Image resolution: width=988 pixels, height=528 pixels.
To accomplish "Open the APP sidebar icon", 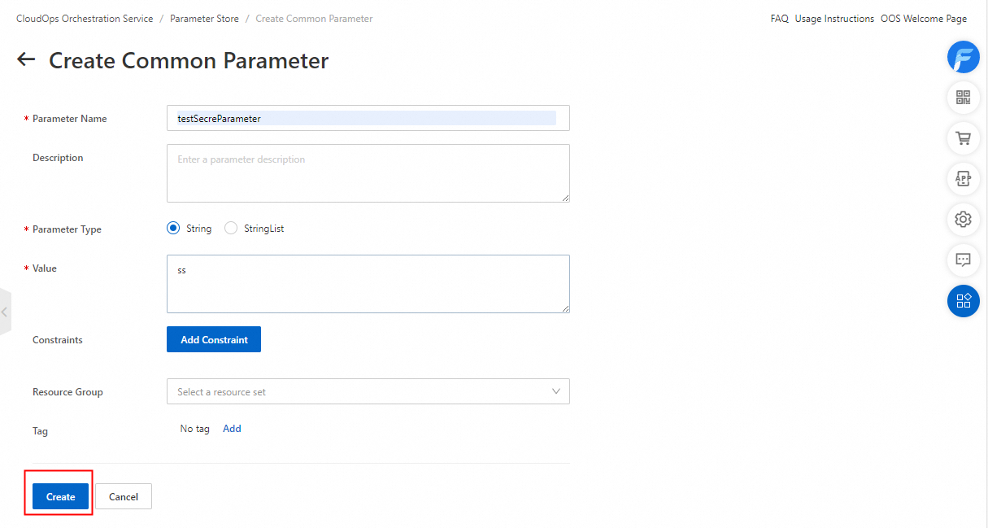I will pyautogui.click(x=964, y=178).
